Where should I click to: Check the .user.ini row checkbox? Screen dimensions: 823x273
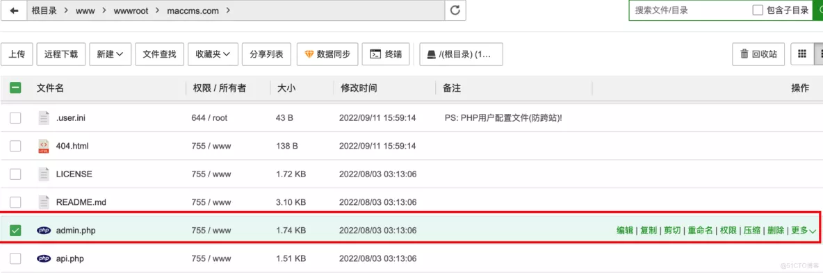tap(15, 118)
